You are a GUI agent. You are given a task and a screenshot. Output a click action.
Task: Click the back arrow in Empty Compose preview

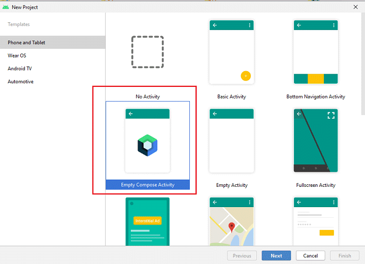131,114
